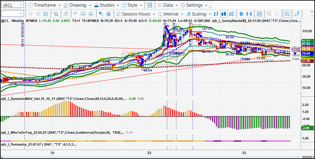This screenshot has height=159, width=315.
Task: Toggle solid candlestick chart style
Action: pyautogui.click(x=224, y=14)
